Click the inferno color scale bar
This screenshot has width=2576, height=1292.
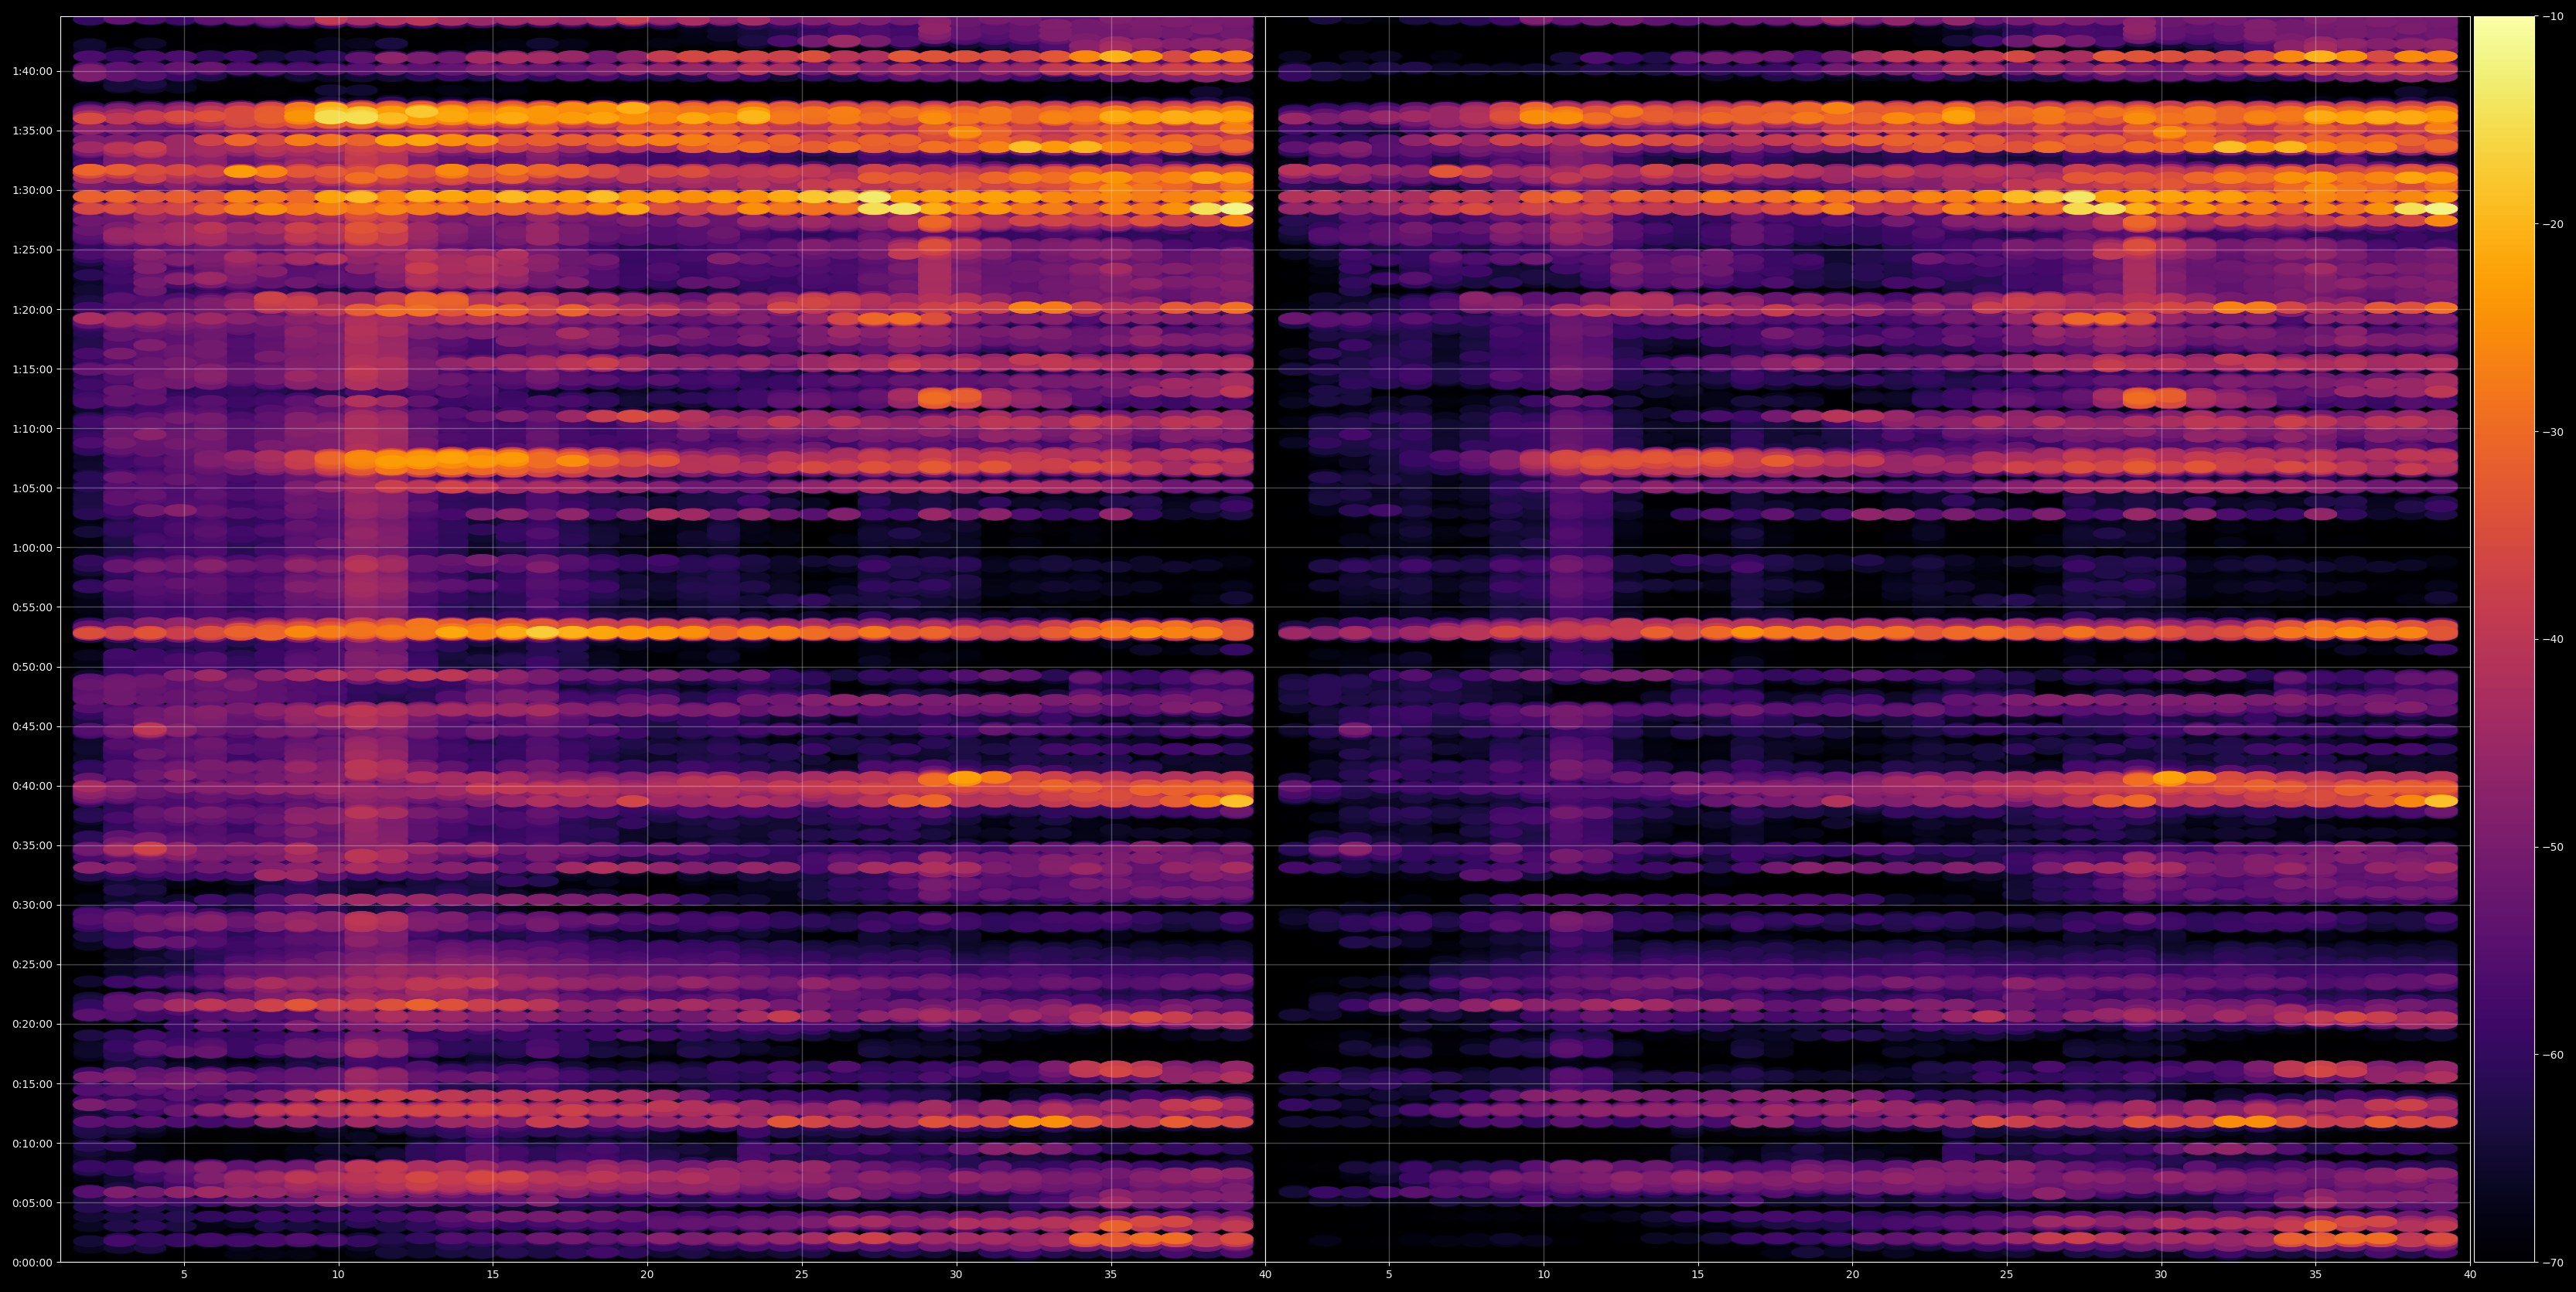2504,640
